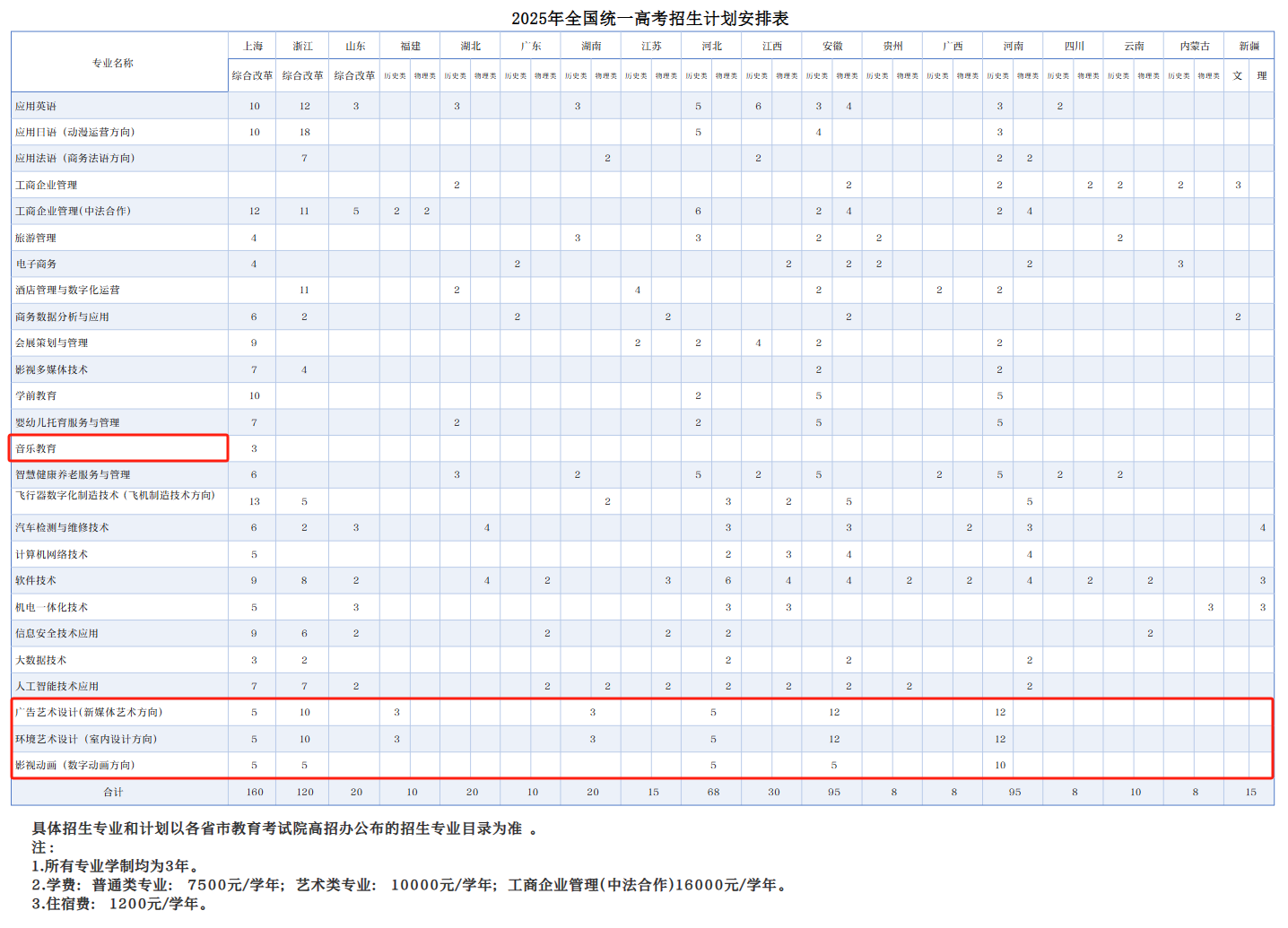Click the 新疆 province column header
This screenshot has width=1288, height=928.
coord(1249,46)
